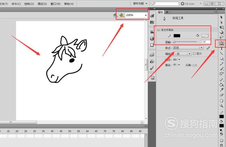Image resolution: width=226 pixels, height=147 pixels.
Task: Select the Bone tool
Action: pos(221,80)
